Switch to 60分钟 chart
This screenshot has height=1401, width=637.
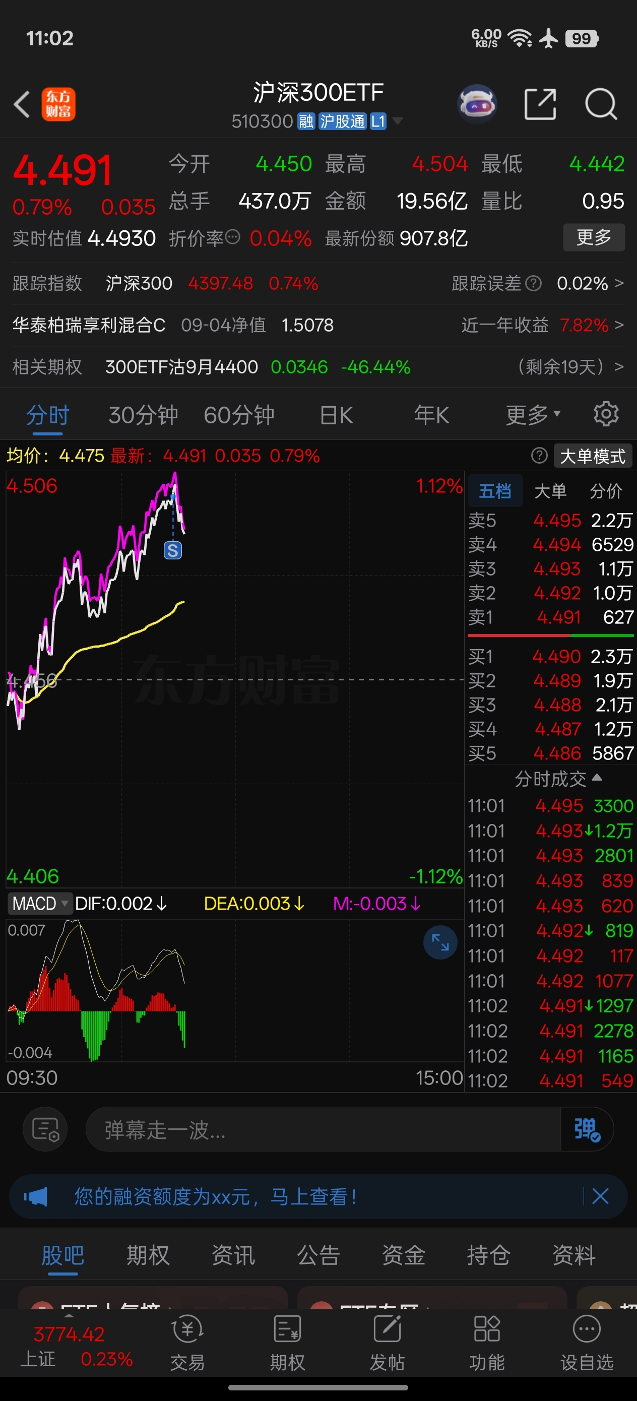239,415
